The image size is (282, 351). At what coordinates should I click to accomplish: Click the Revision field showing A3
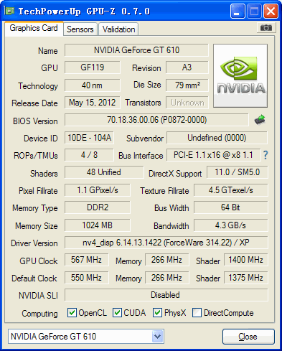pos(187,67)
